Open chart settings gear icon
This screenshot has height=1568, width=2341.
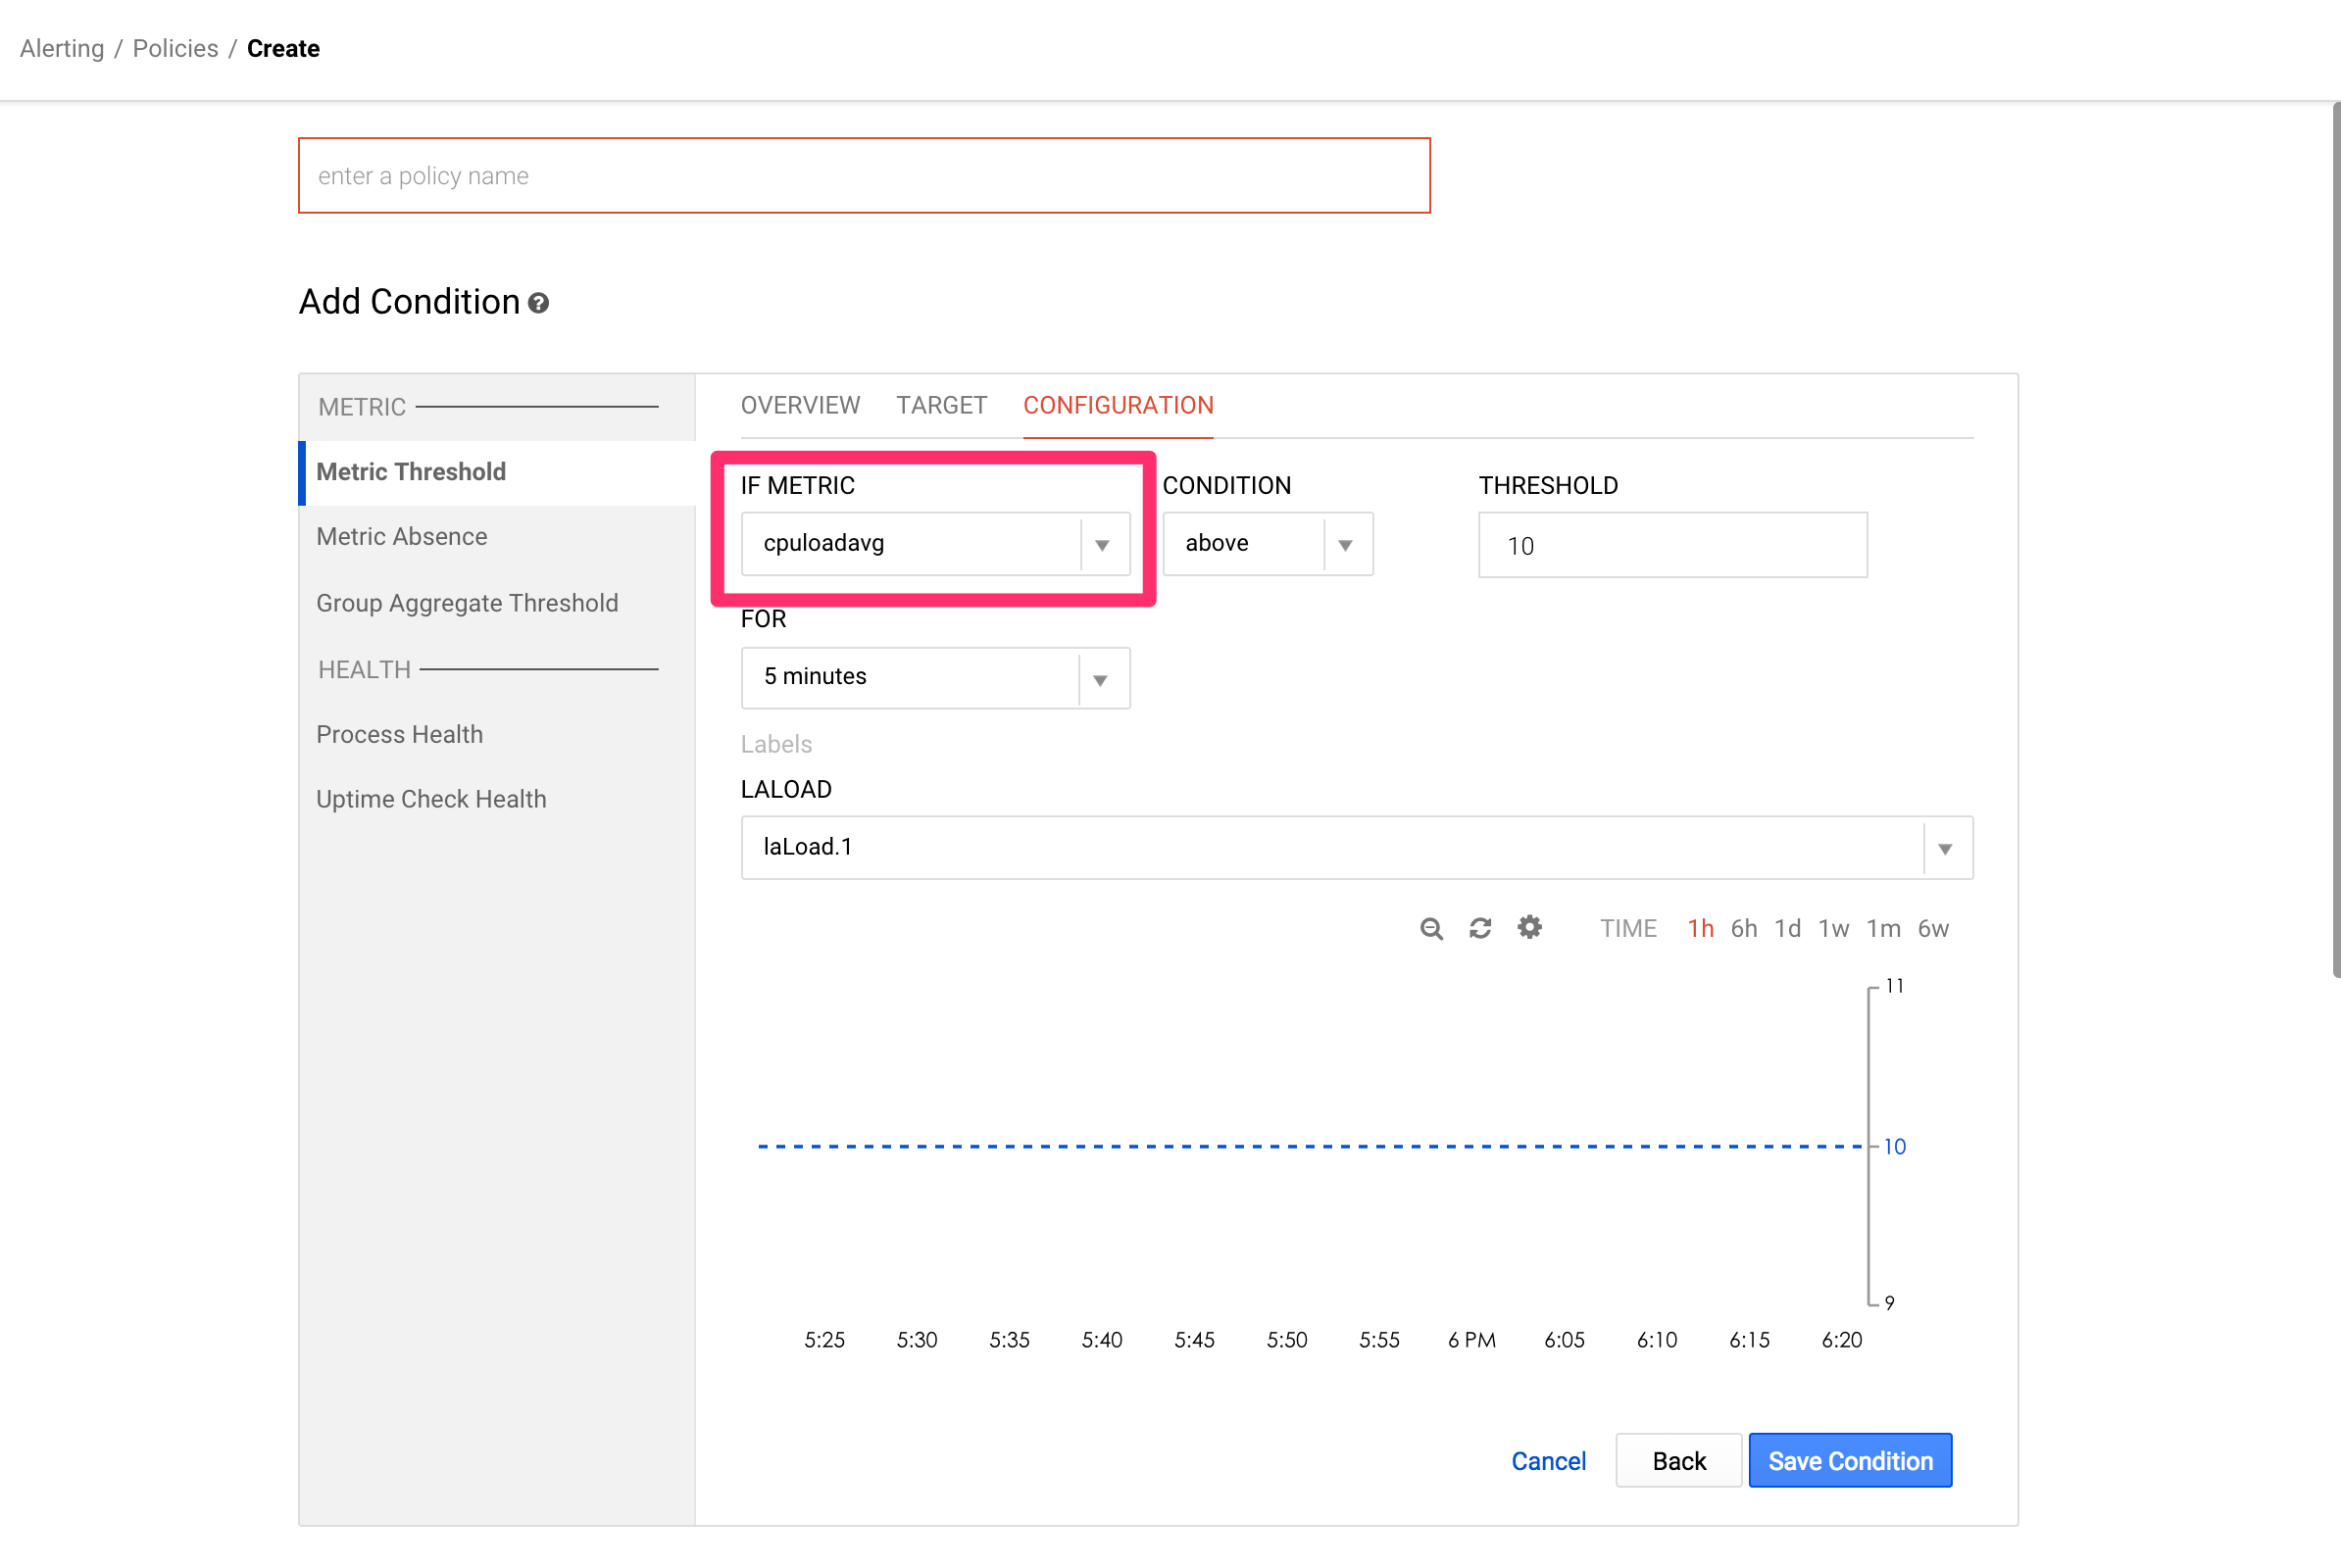click(1528, 927)
